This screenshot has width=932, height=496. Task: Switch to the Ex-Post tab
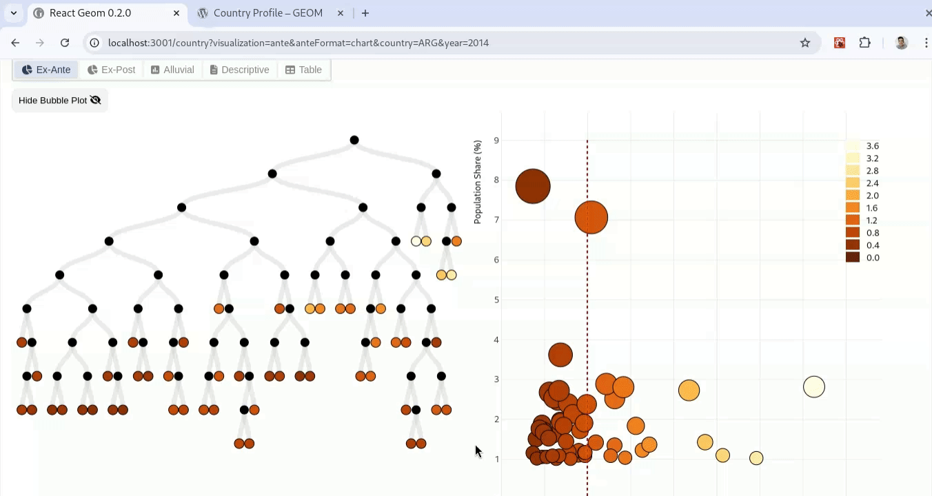pyautogui.click(x=112, y=70)
